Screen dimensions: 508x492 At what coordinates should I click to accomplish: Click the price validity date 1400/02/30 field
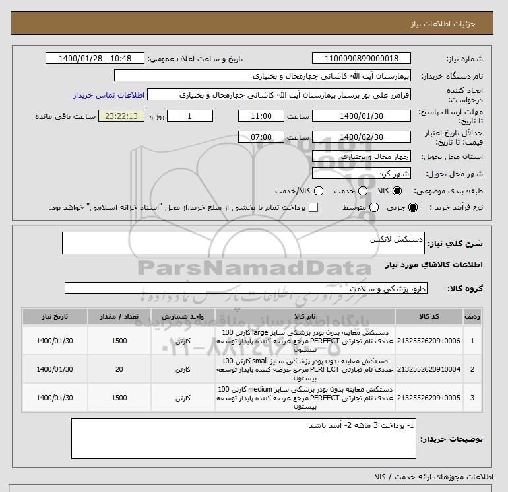click(362, 137)
